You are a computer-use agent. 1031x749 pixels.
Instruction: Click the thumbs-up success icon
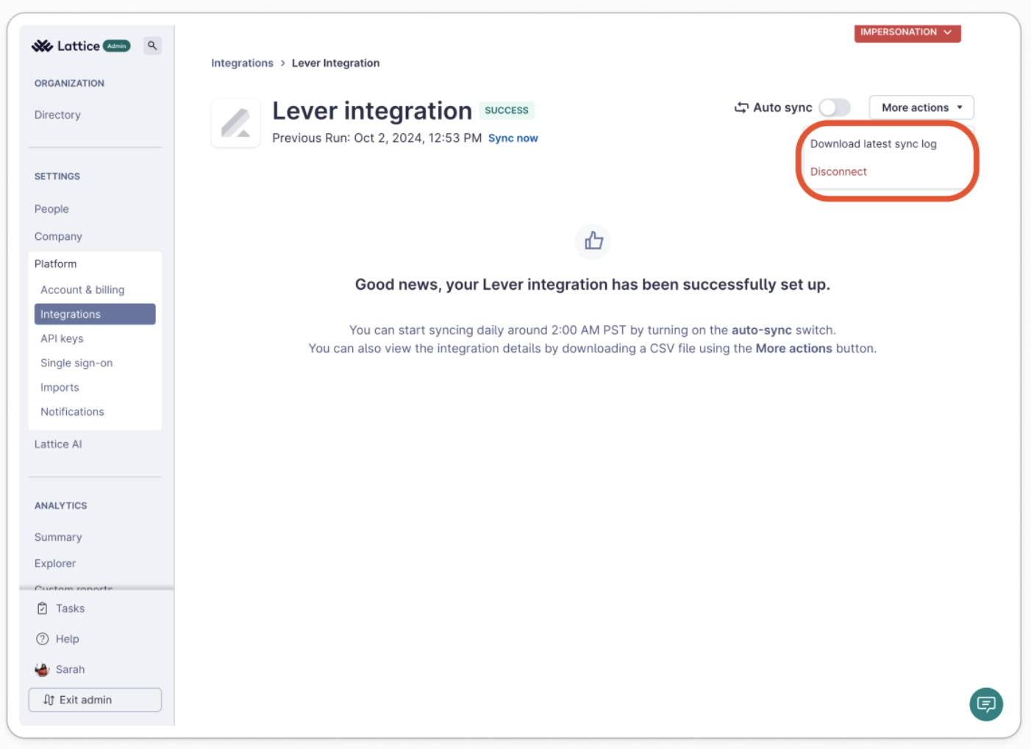pyautogui.click(x=593, y=241)
